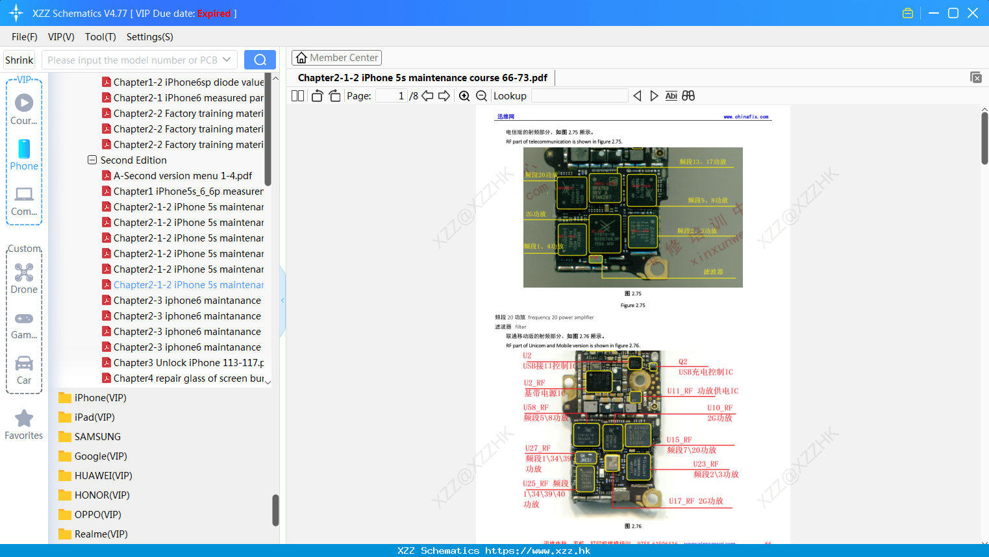Image resolution: width=989 pixels, height=557 pixels.
Task: Open the Settings(S) menu
Action: 150,37
